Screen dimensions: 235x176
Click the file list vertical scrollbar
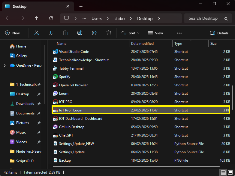[233, 97]
